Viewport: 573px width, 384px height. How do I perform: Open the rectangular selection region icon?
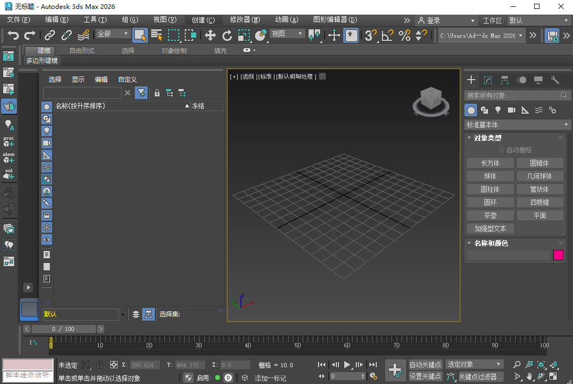point(175,36)
